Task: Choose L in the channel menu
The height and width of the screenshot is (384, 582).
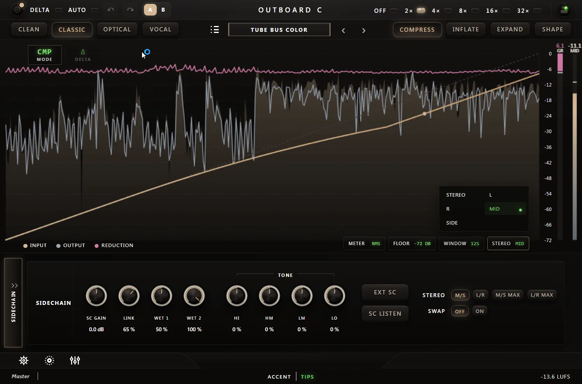Action: coord(505,195)
